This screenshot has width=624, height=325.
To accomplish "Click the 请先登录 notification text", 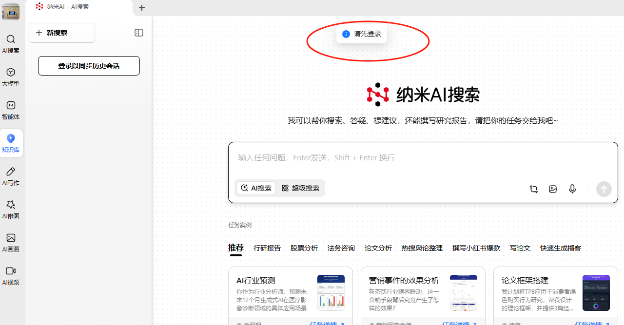I will pyautogui.click(x=368, y=34).
